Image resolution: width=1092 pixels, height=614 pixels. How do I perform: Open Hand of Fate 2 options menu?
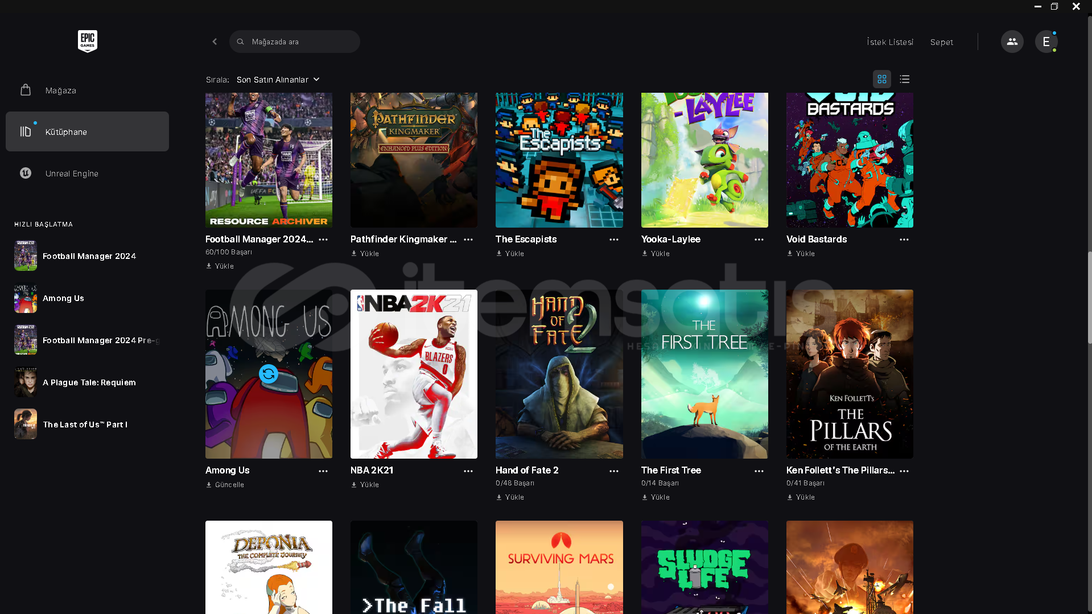pyautogui.click(x=614, y=471)
